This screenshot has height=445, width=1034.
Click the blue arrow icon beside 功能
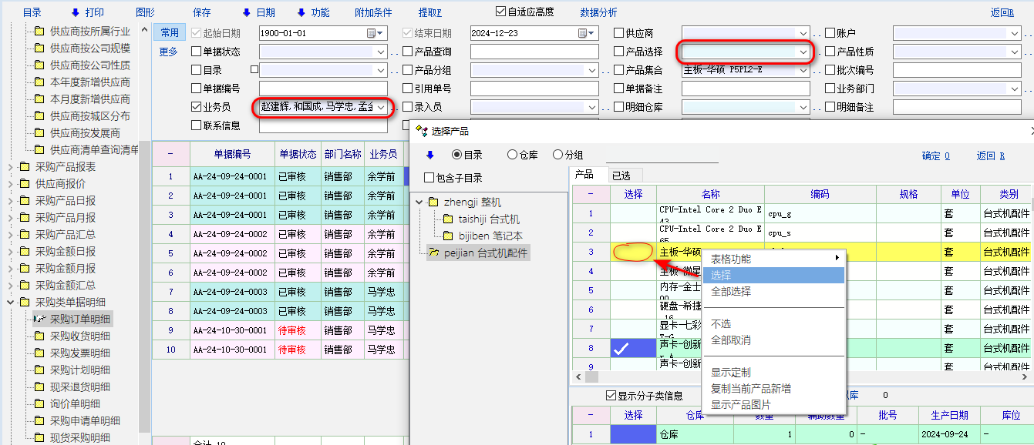pos(301,12)
